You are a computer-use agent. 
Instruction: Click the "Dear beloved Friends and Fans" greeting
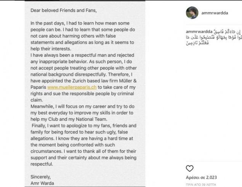coord(63,11)
